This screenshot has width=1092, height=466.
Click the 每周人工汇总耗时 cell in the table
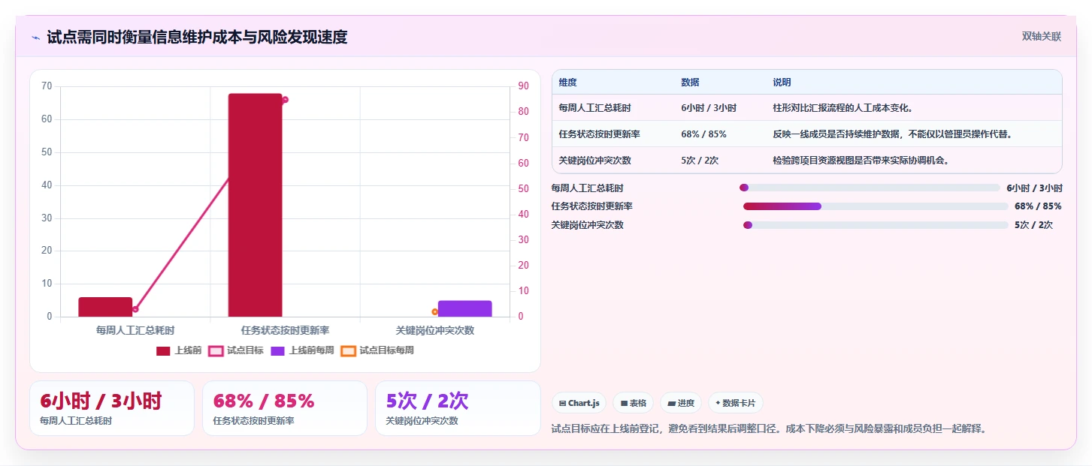(x=594, y=108)
